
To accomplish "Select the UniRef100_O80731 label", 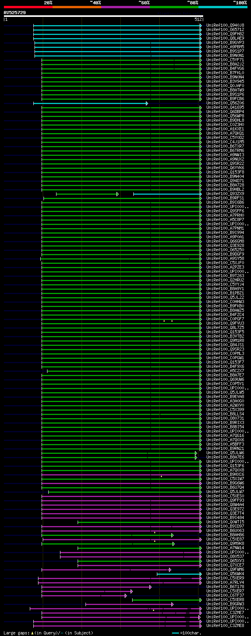I will (225, 418).
